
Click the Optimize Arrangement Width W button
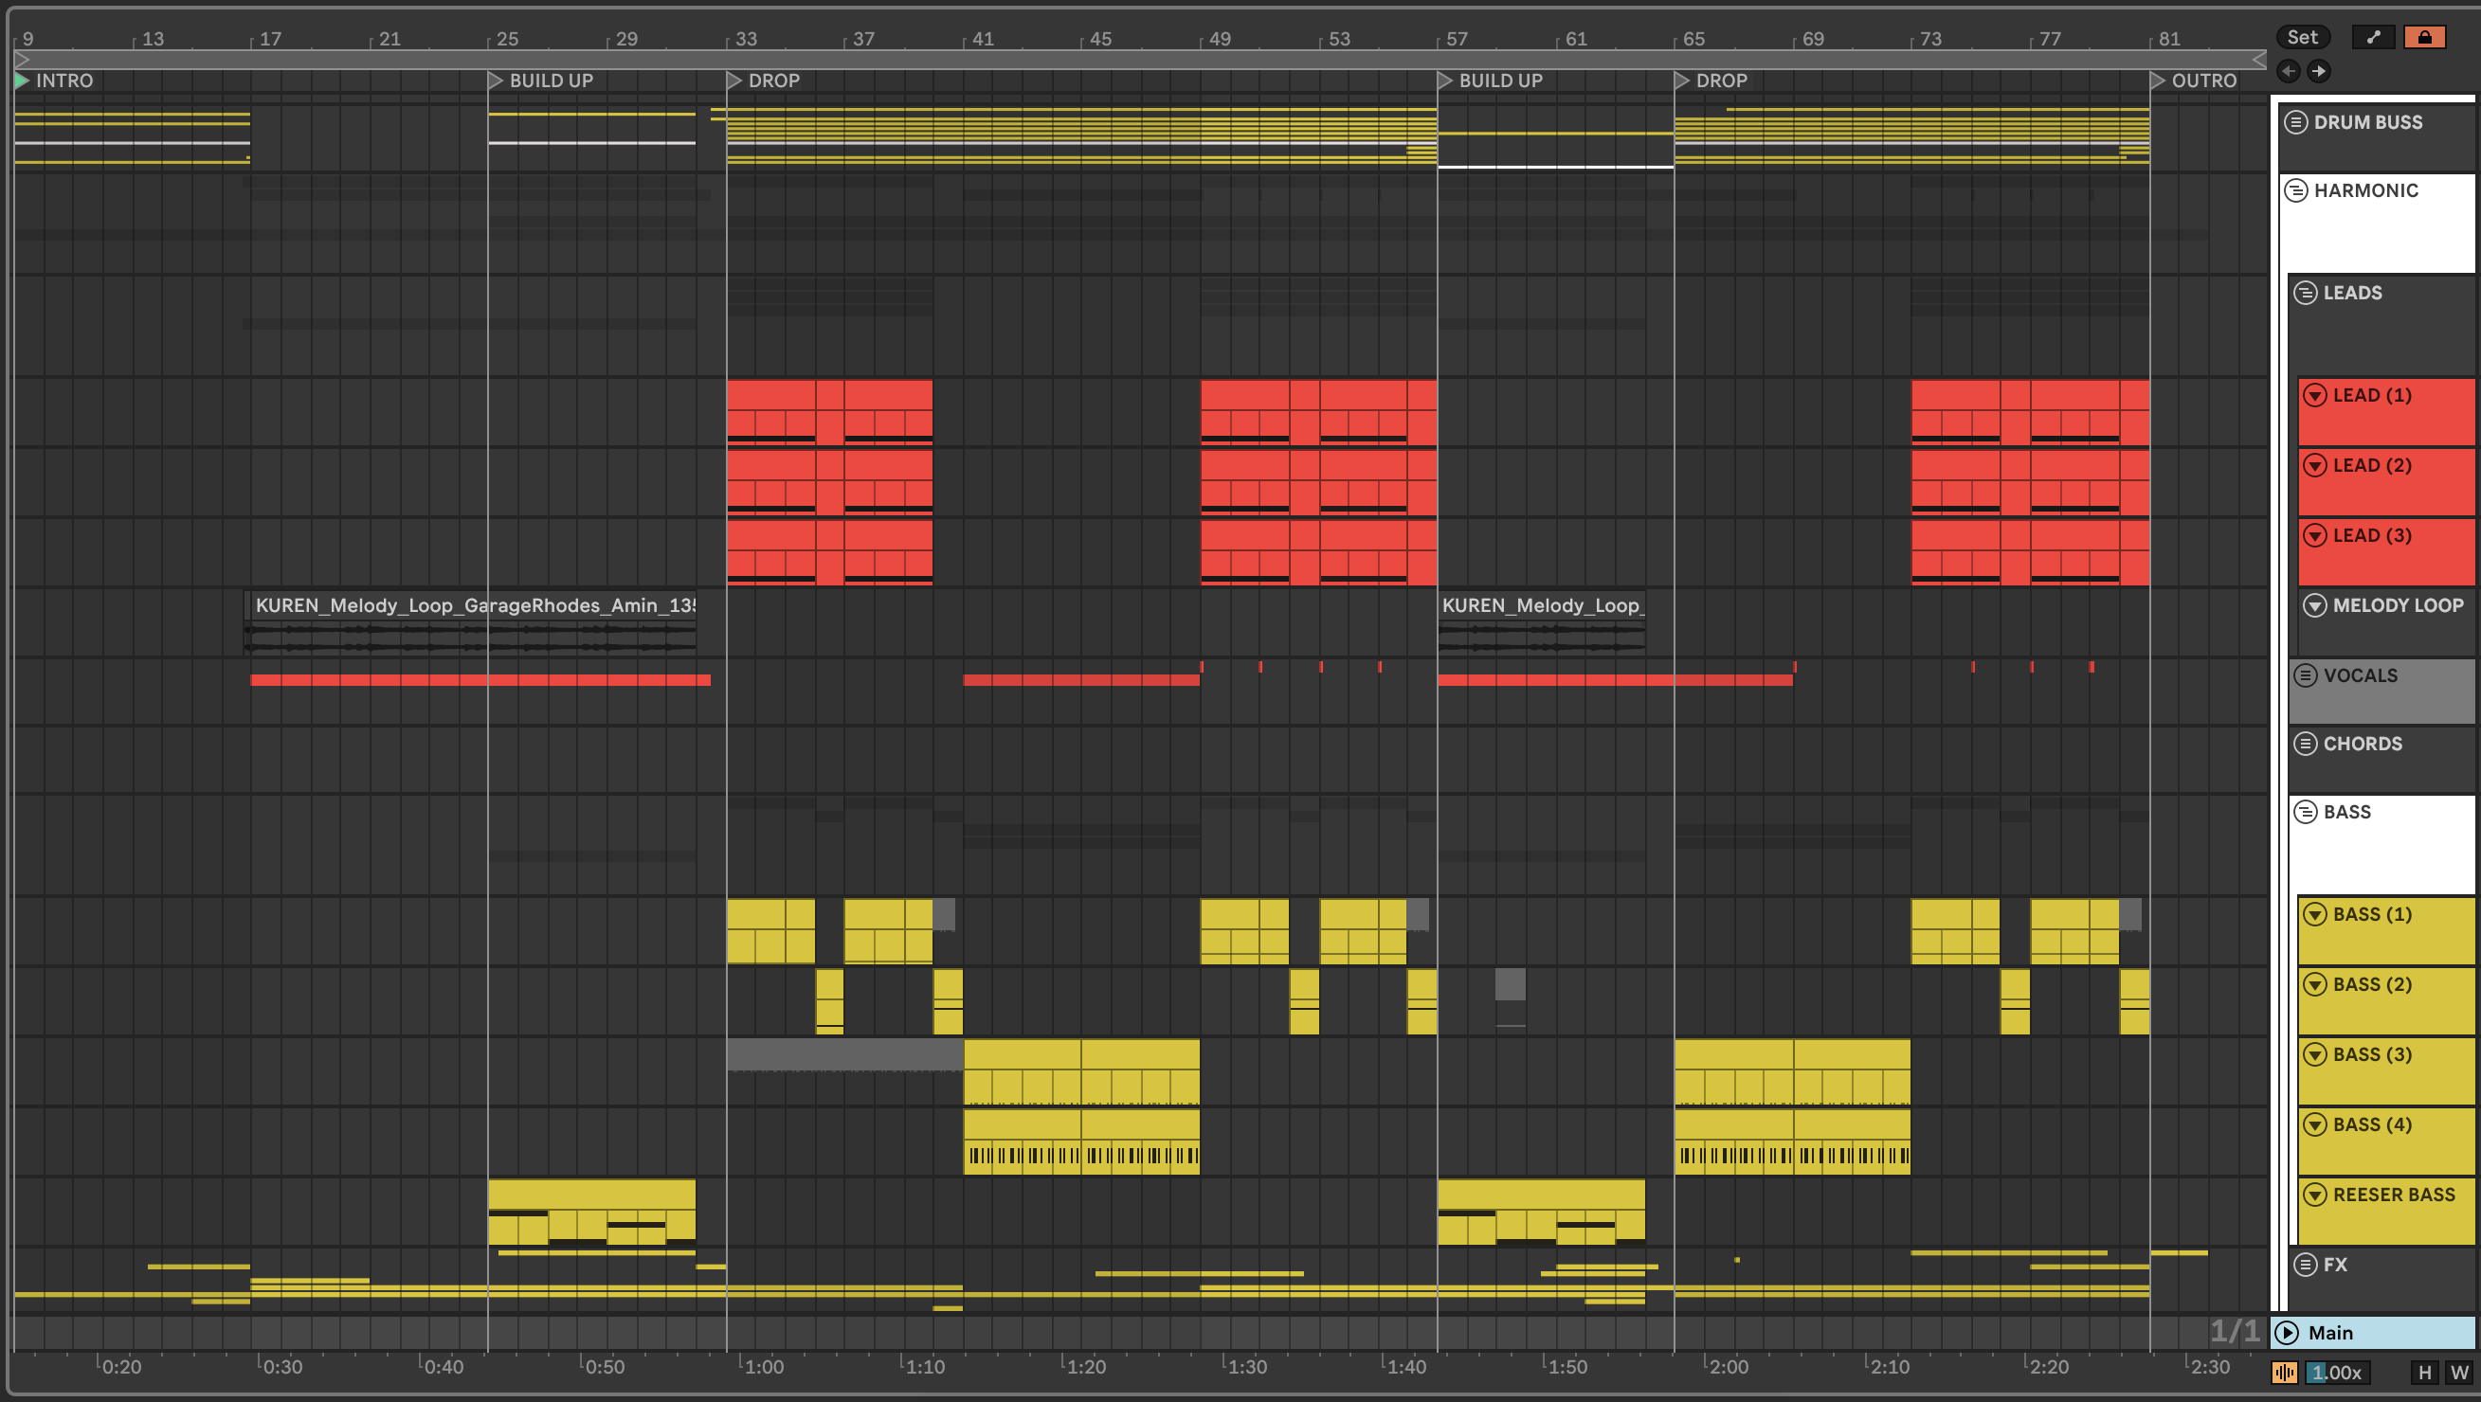[2459, 1374]
